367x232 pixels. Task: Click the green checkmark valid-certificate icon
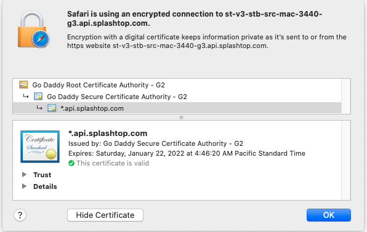point(71,163)
